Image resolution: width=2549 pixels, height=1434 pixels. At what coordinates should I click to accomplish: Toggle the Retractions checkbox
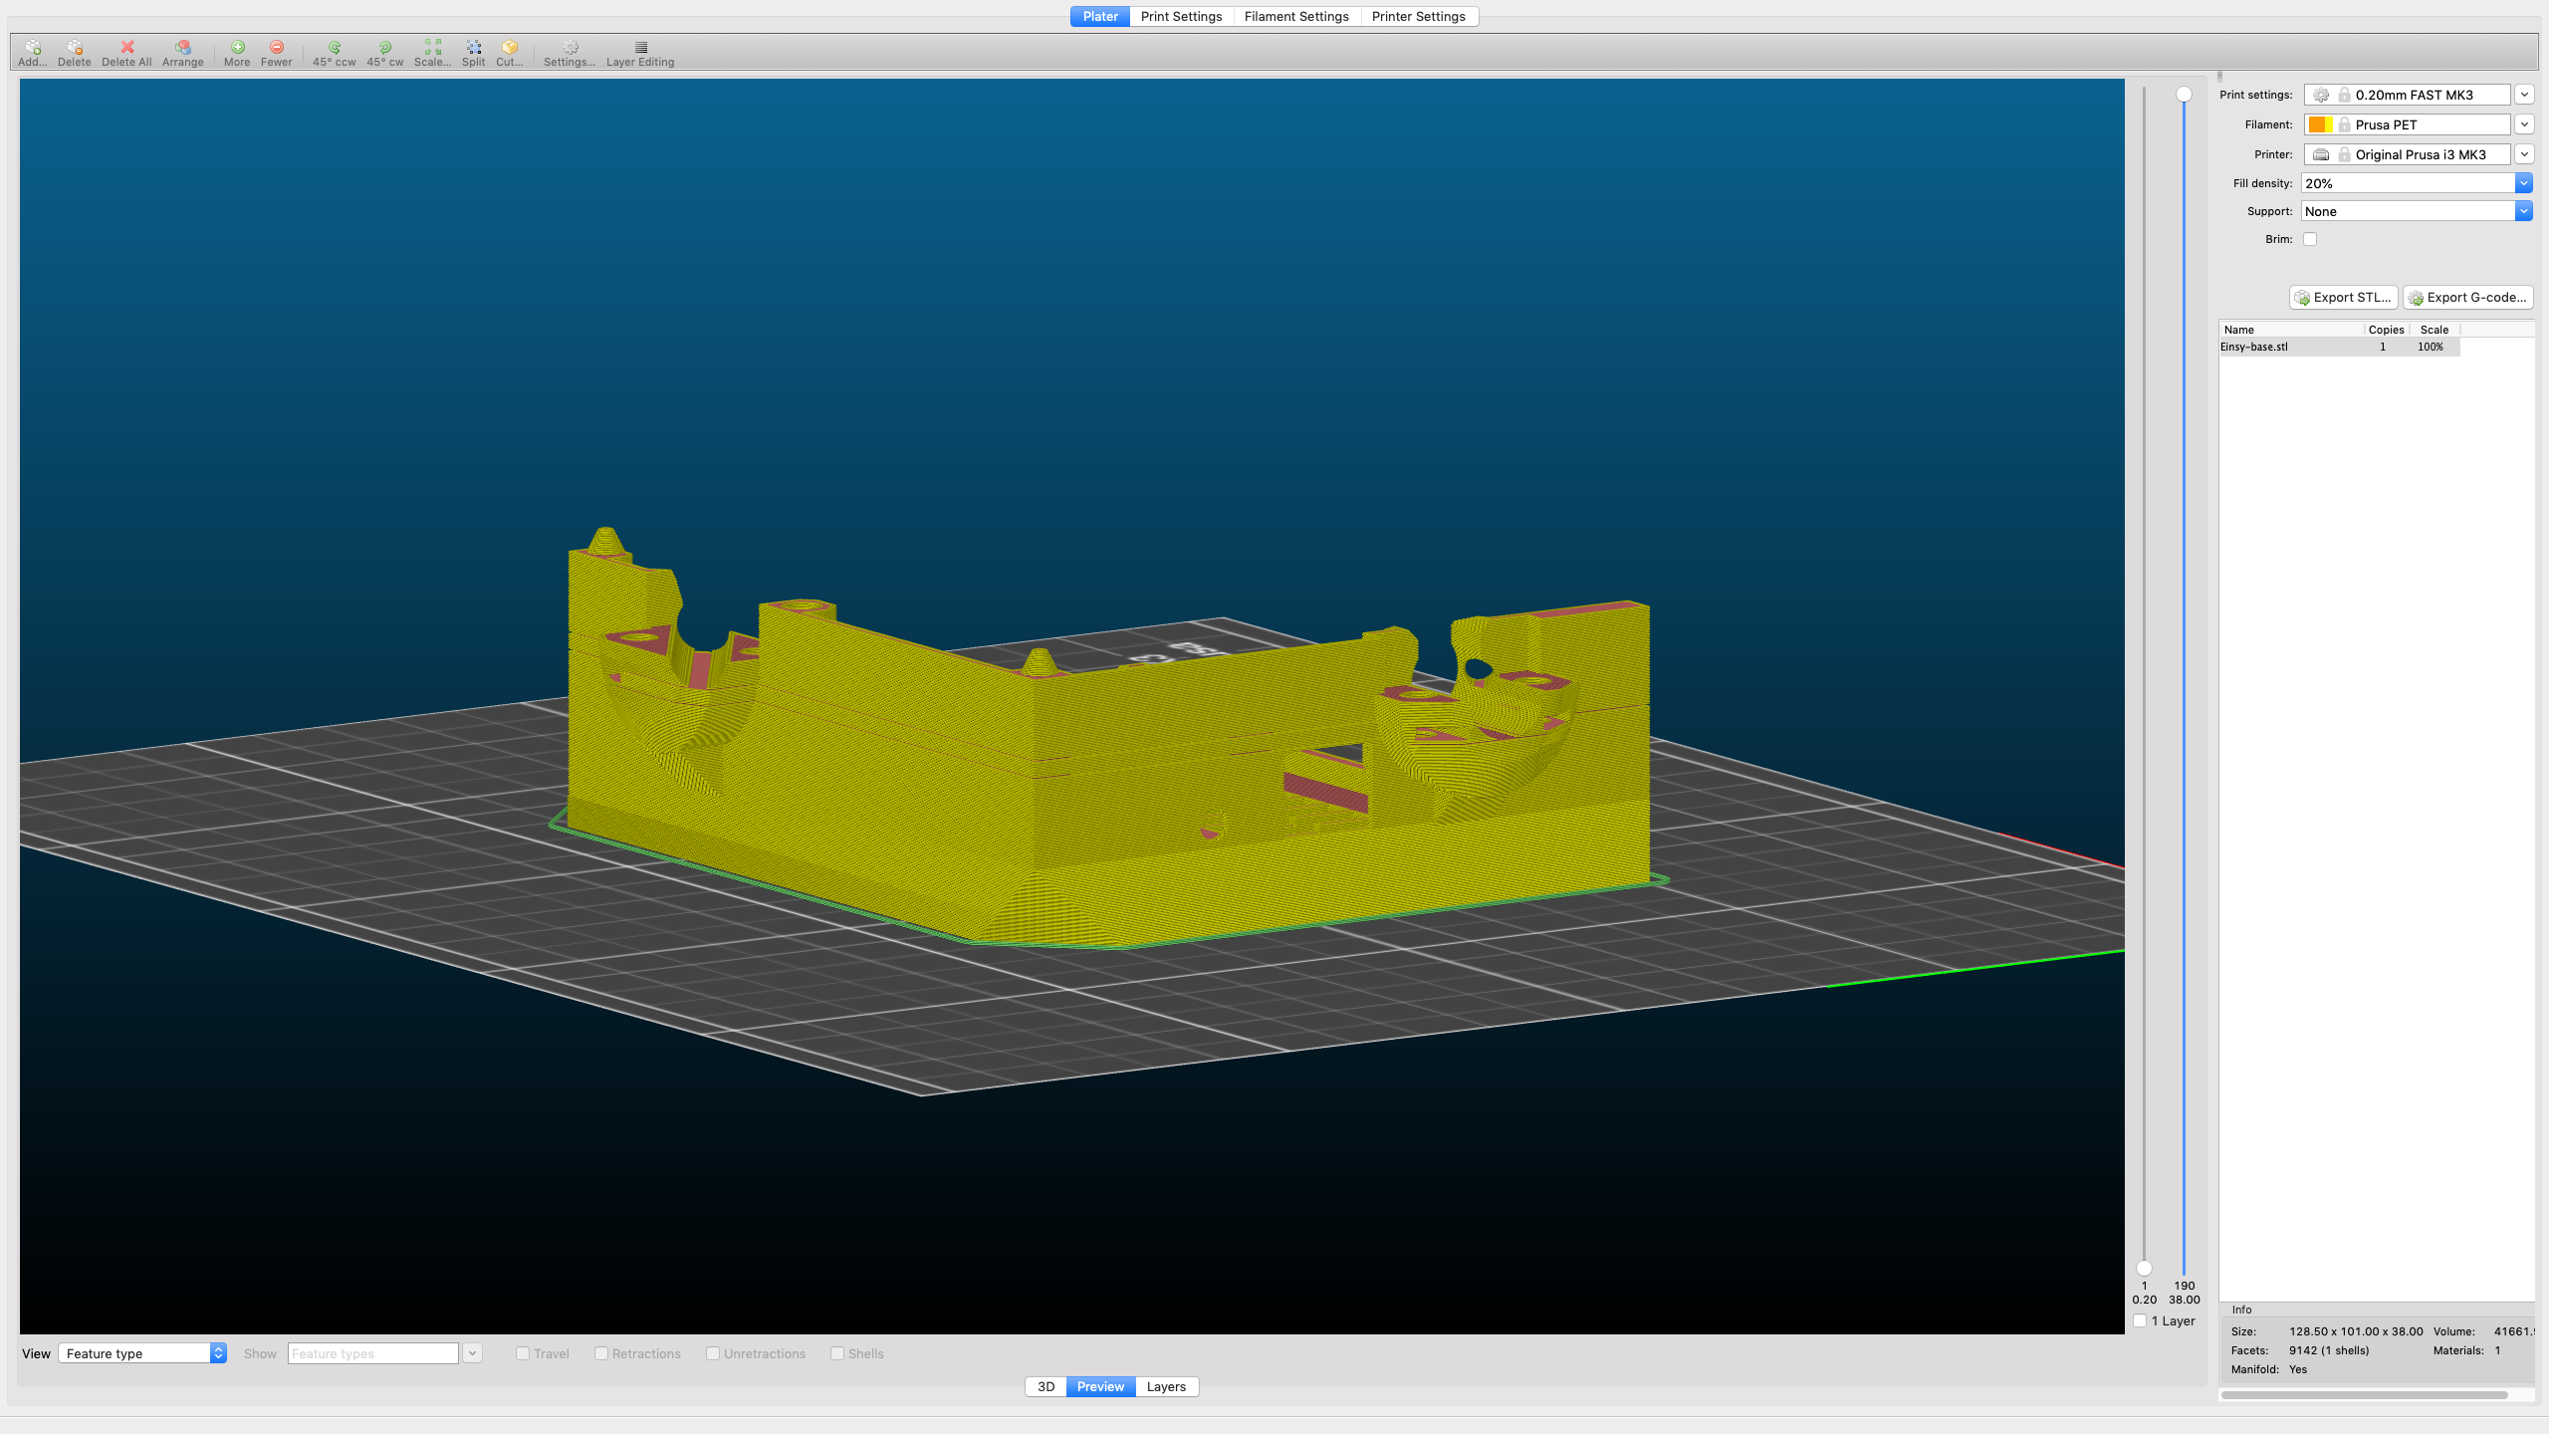600,1353
